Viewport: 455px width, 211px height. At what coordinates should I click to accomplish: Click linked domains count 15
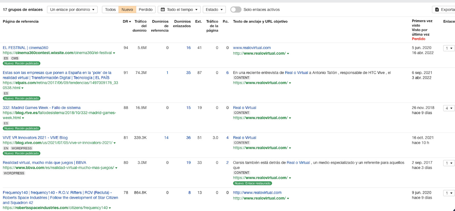(x=189, y=108)
